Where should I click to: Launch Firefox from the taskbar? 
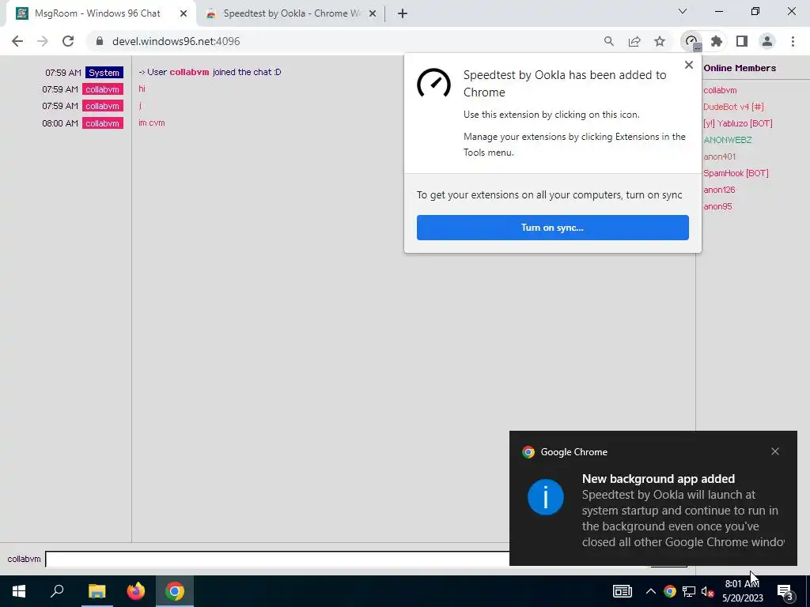tap(136, 591)
